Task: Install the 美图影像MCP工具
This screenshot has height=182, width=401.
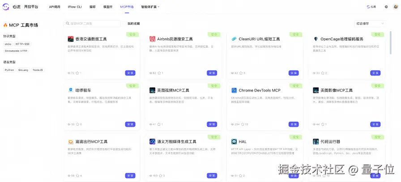Action: click(x=375, y=124)
